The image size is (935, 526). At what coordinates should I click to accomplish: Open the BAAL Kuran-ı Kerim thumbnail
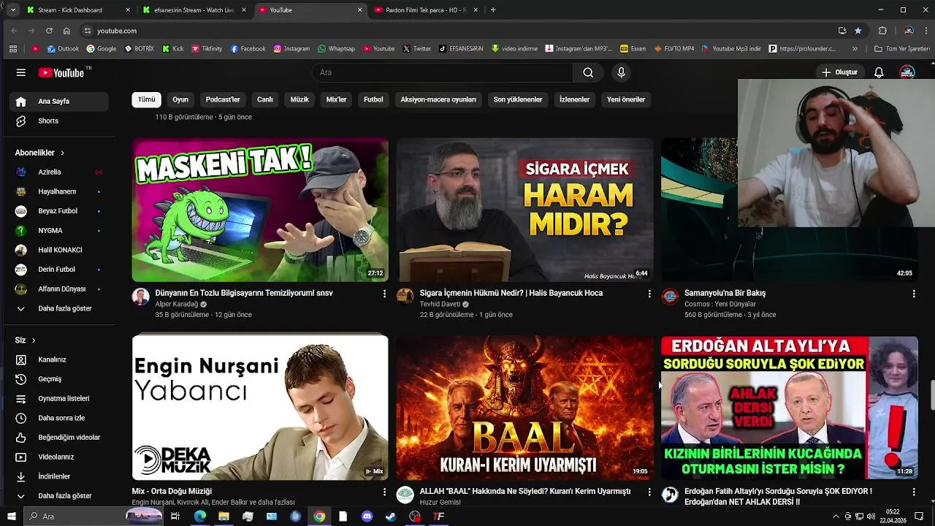(x=524, y=408)
